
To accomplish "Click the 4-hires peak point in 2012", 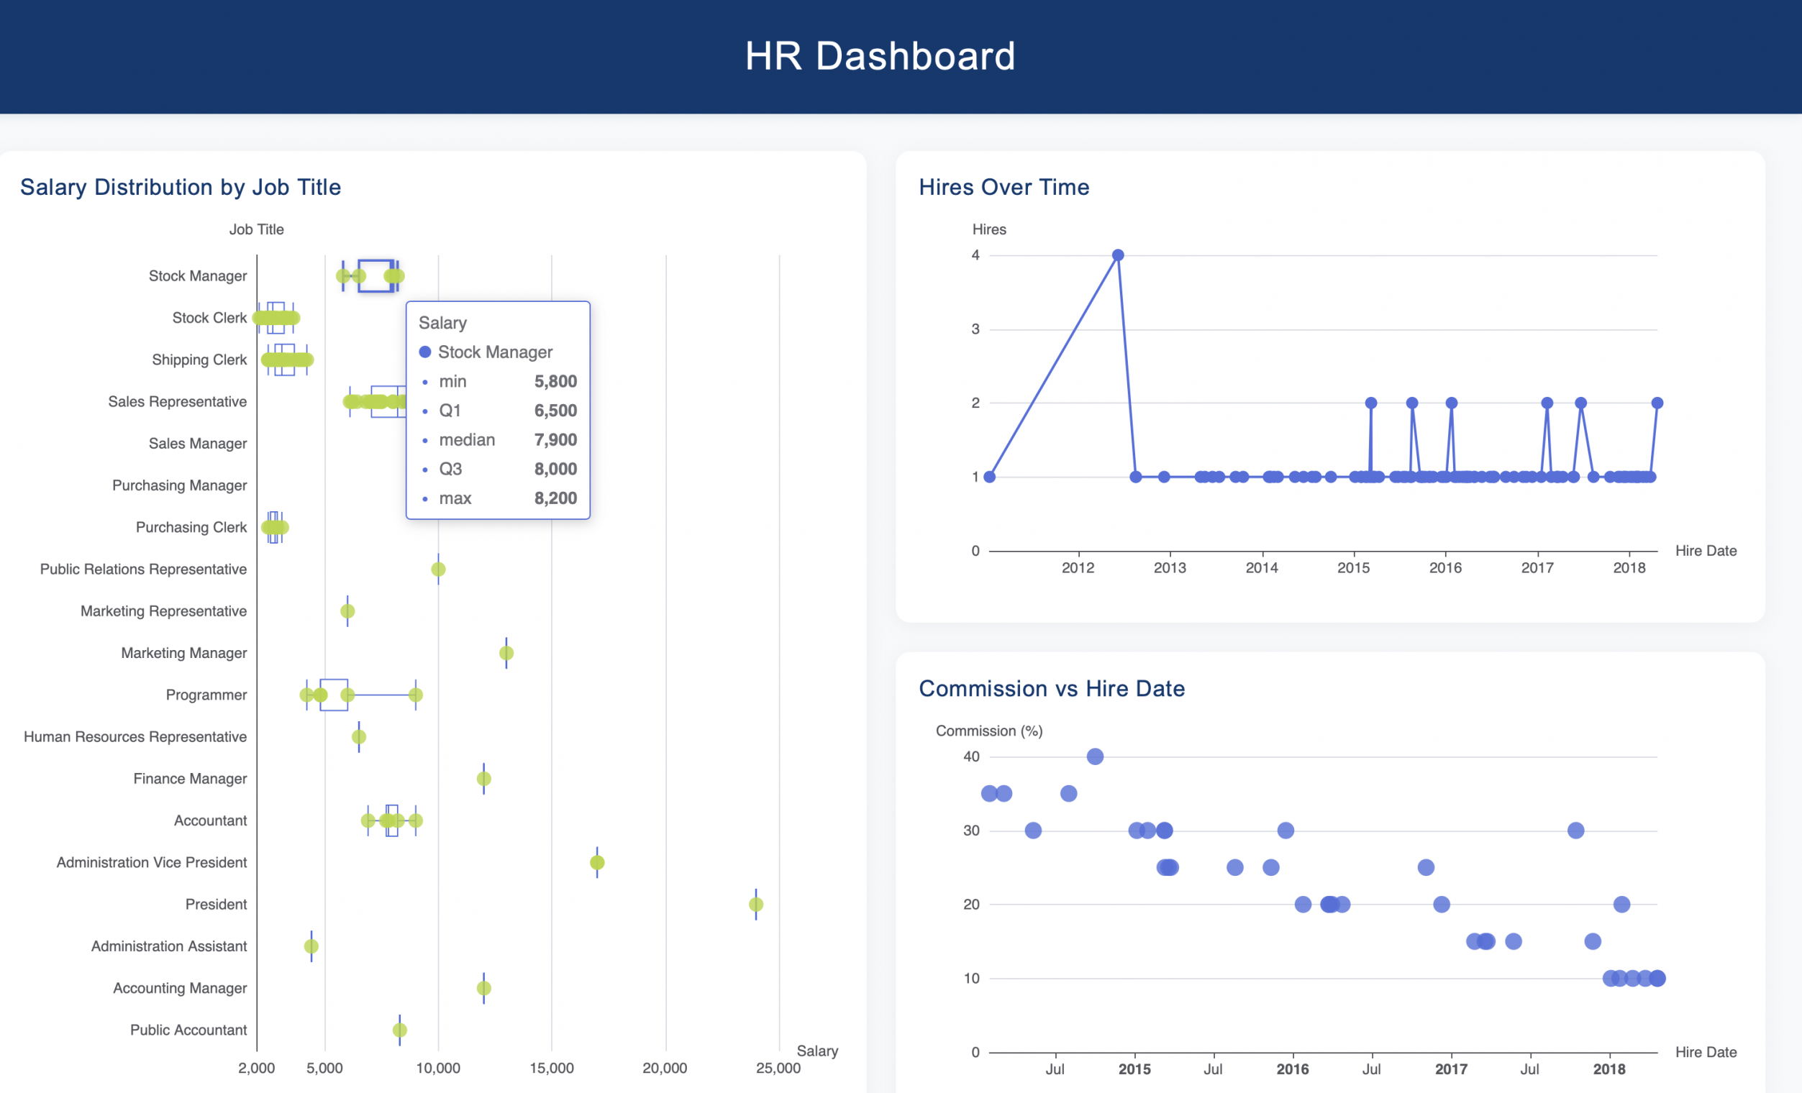I will [1118, 255].
